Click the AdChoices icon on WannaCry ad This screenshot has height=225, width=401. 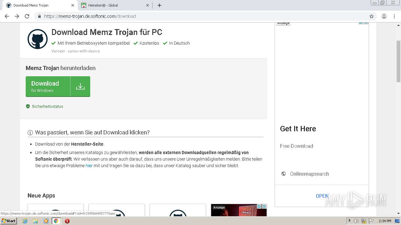259,206
